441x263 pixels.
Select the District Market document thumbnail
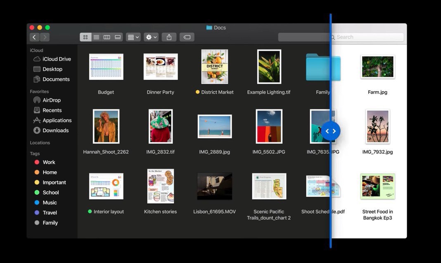tap(214, 67)
